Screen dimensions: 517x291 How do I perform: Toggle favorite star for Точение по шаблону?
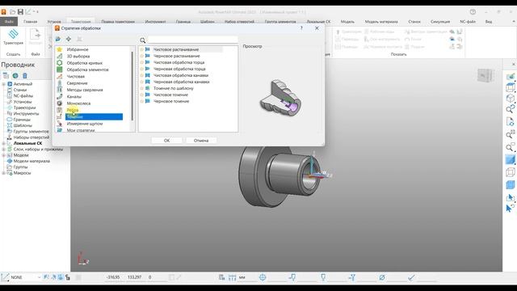click(142, 88)
